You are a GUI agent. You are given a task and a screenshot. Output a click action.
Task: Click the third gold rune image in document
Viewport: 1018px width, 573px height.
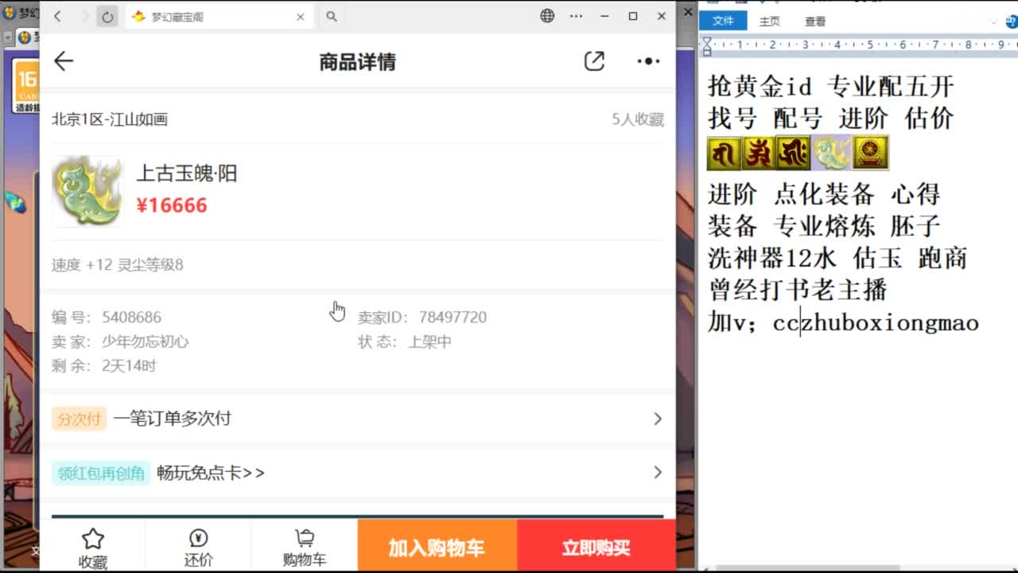[x=794, y=153]
